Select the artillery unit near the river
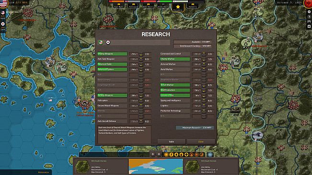Viewport: 312px width, 175px height. coord(257,135)
